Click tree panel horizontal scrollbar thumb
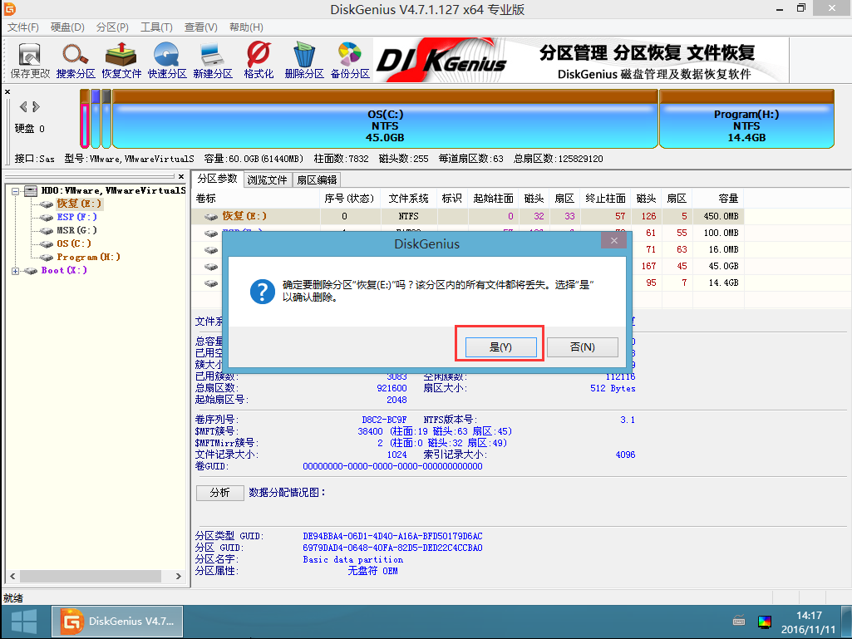This screenshot has width=852, height=639. coord(91,576)
